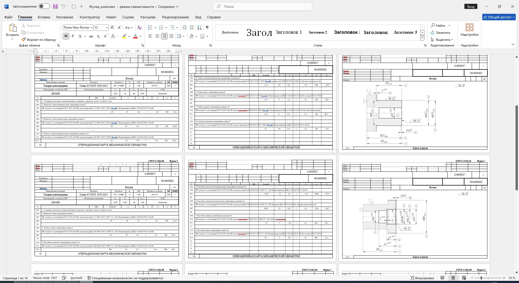The image size is (519, 283).
Task: Click the Общий доступ share button
Action: coord(499,17)
